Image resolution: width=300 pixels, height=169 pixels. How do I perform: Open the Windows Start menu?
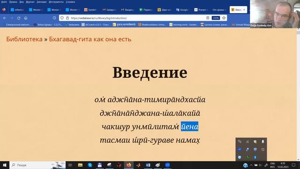point(5,165)
